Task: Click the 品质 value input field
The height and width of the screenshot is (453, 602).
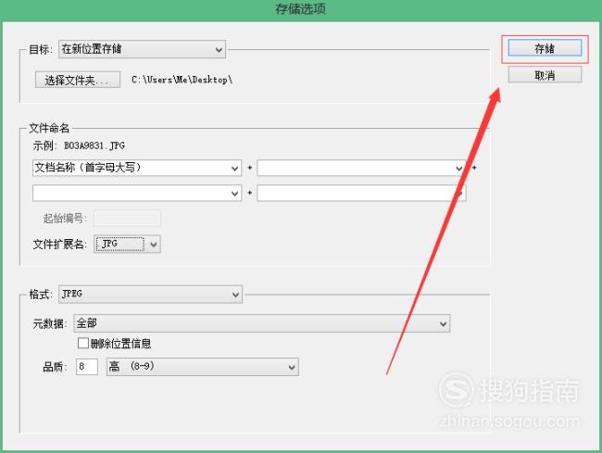Action: tap(87, 367)
